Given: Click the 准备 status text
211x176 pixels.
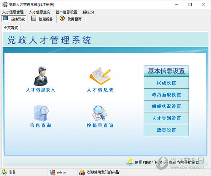Looking at the screenshot, I should click(x=12, y=172).
